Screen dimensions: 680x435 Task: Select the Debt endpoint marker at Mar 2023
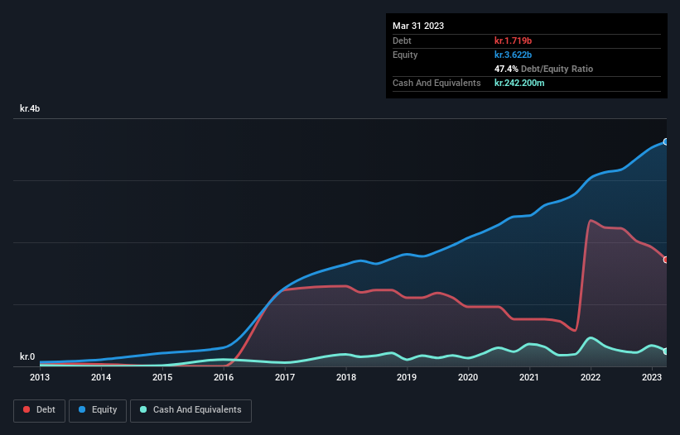[x=666, y=260]
